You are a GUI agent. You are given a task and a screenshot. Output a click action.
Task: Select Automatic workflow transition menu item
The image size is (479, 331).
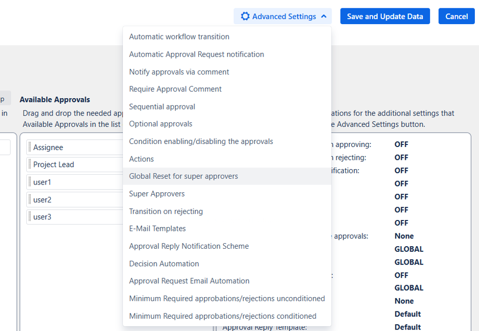pyautogui.click(x=179, y=37)
